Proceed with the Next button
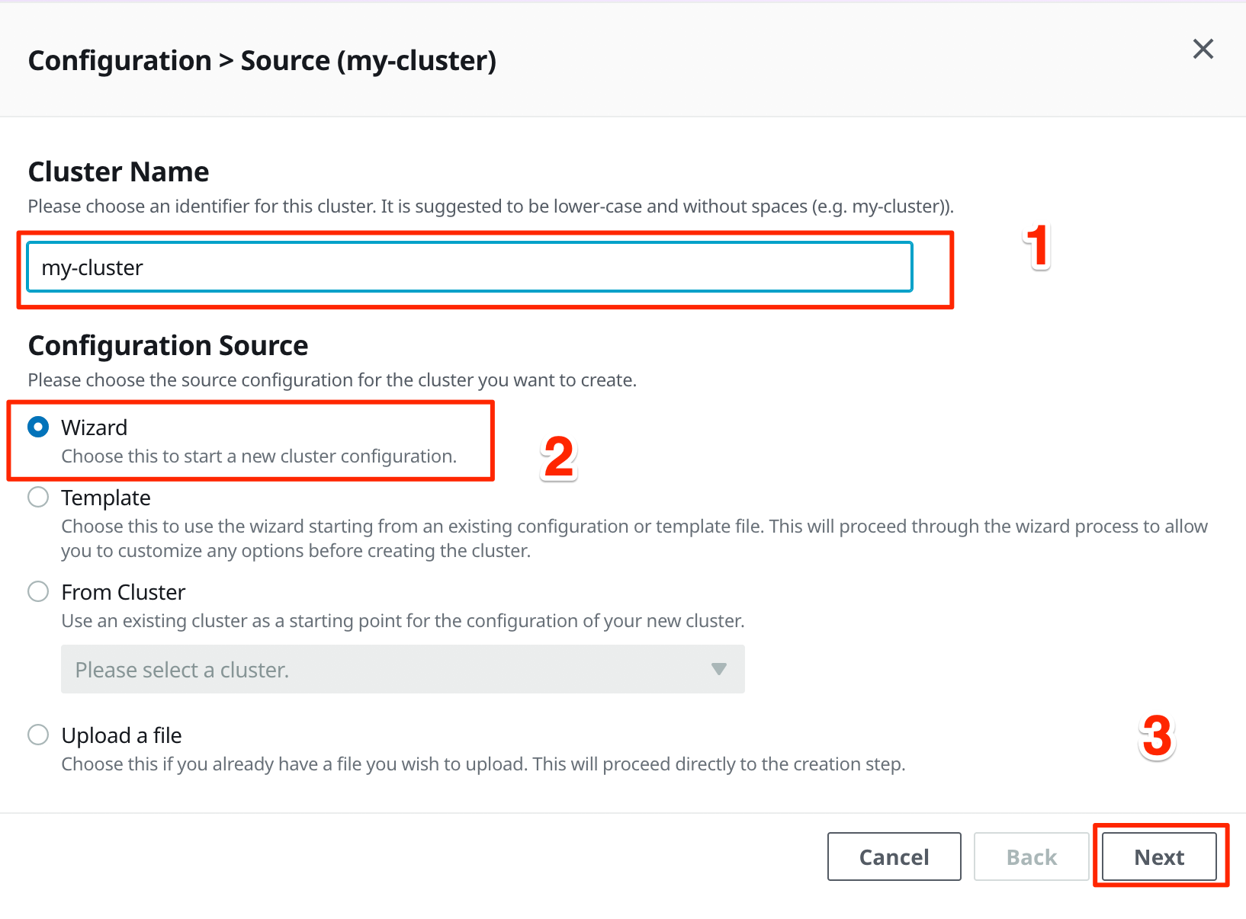The image size is (1246, 919). point(1159,857)
